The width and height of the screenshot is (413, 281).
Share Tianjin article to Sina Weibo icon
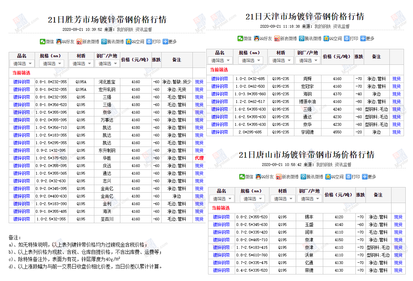click(277, 38)
